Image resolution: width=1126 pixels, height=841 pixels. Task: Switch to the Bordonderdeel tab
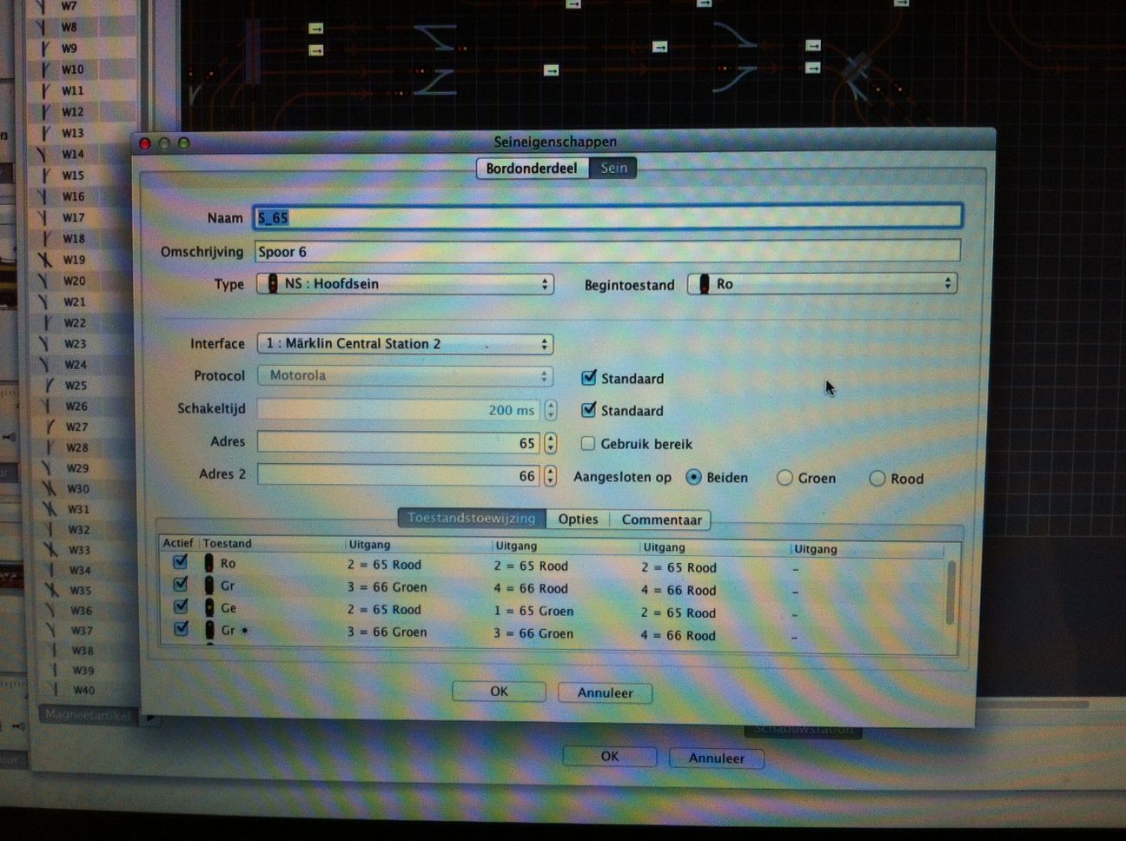[532, 168]
